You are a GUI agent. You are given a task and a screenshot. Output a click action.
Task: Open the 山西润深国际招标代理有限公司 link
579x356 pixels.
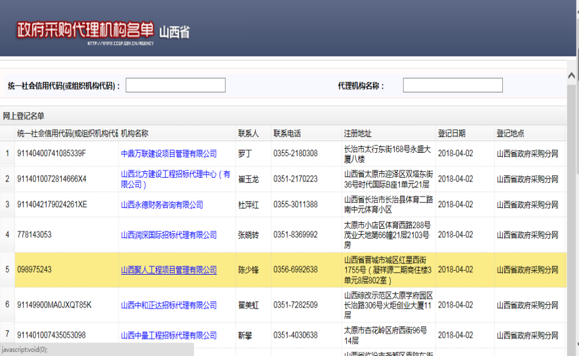pyautogui.click(x=169, y=235)
